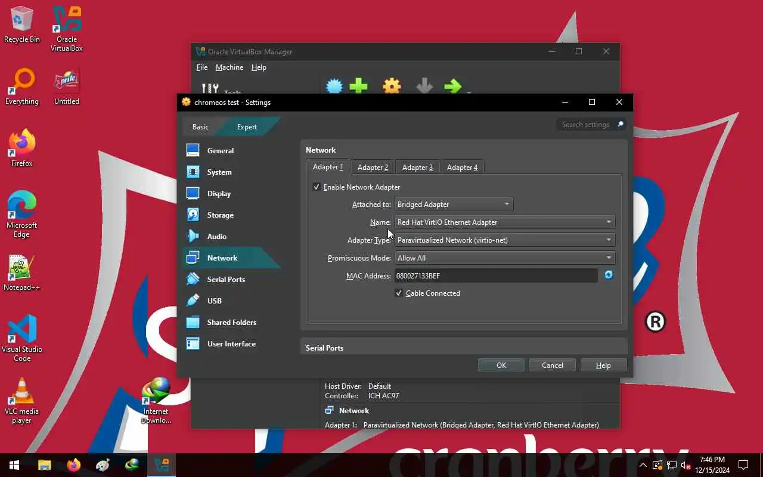Click the green Start arrow in VirtualBox Manager

pyautogui.click(x=453, y=87)
